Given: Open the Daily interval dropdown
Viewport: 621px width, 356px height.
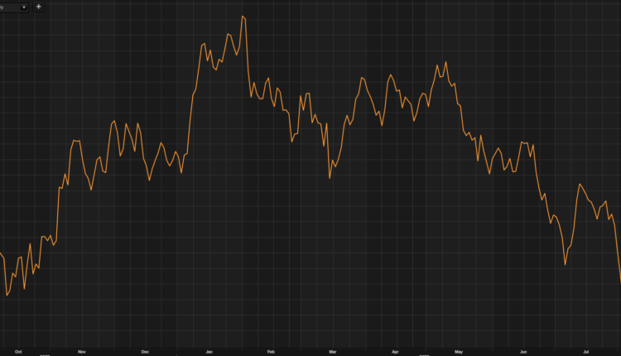Looking at the screenshot, I should pyautogui.click(x=14, y=7).
